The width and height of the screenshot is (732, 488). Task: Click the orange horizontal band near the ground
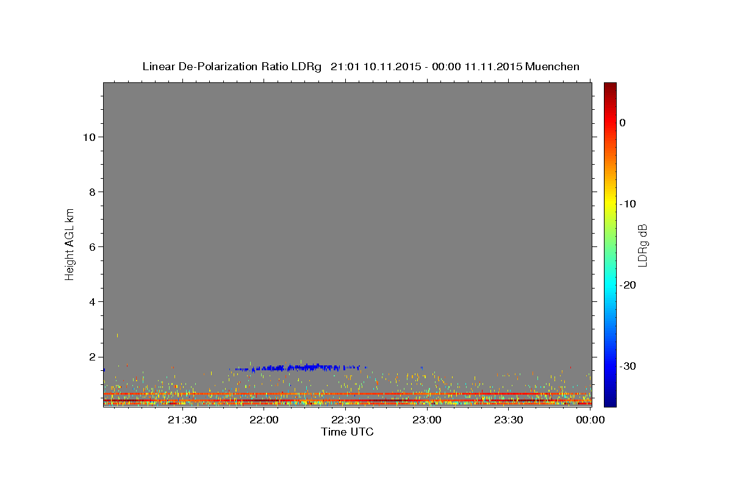348,394
